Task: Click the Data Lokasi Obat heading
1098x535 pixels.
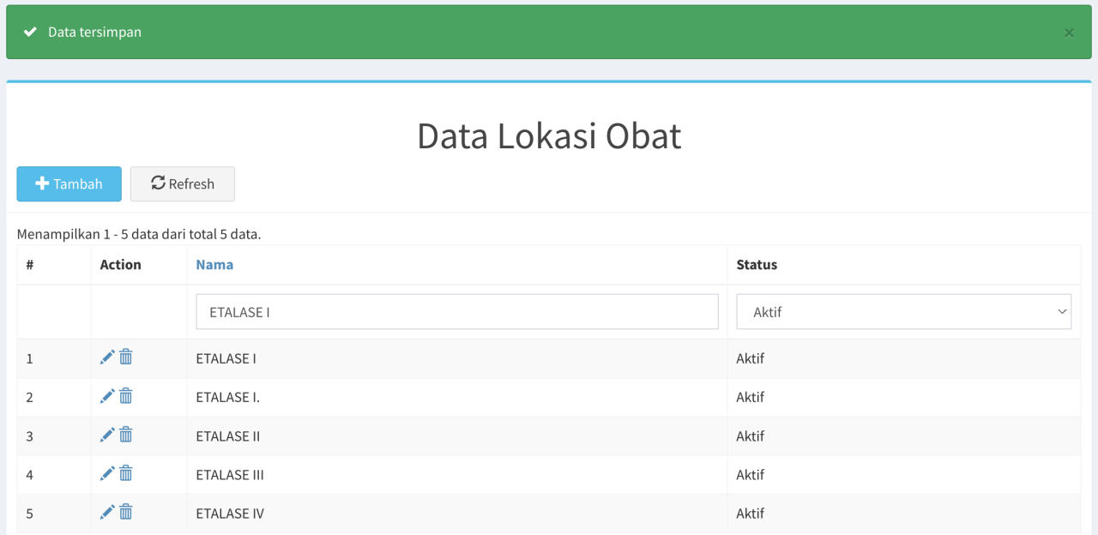Action: point(549,136)
